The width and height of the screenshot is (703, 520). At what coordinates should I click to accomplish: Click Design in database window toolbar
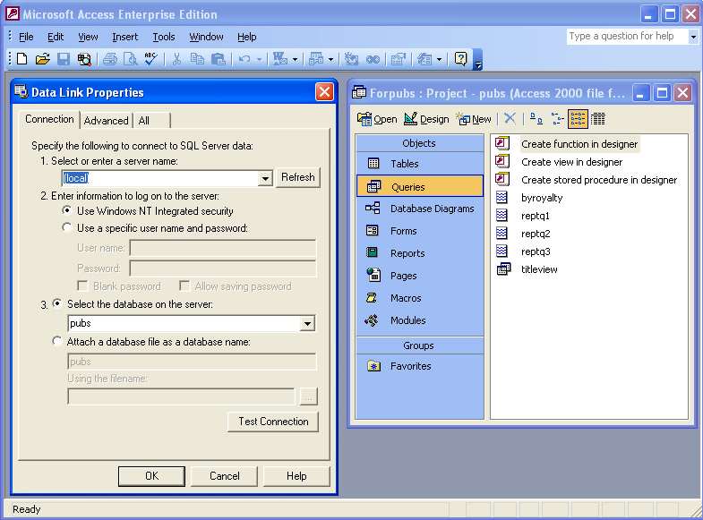click(x=426, y=119)
